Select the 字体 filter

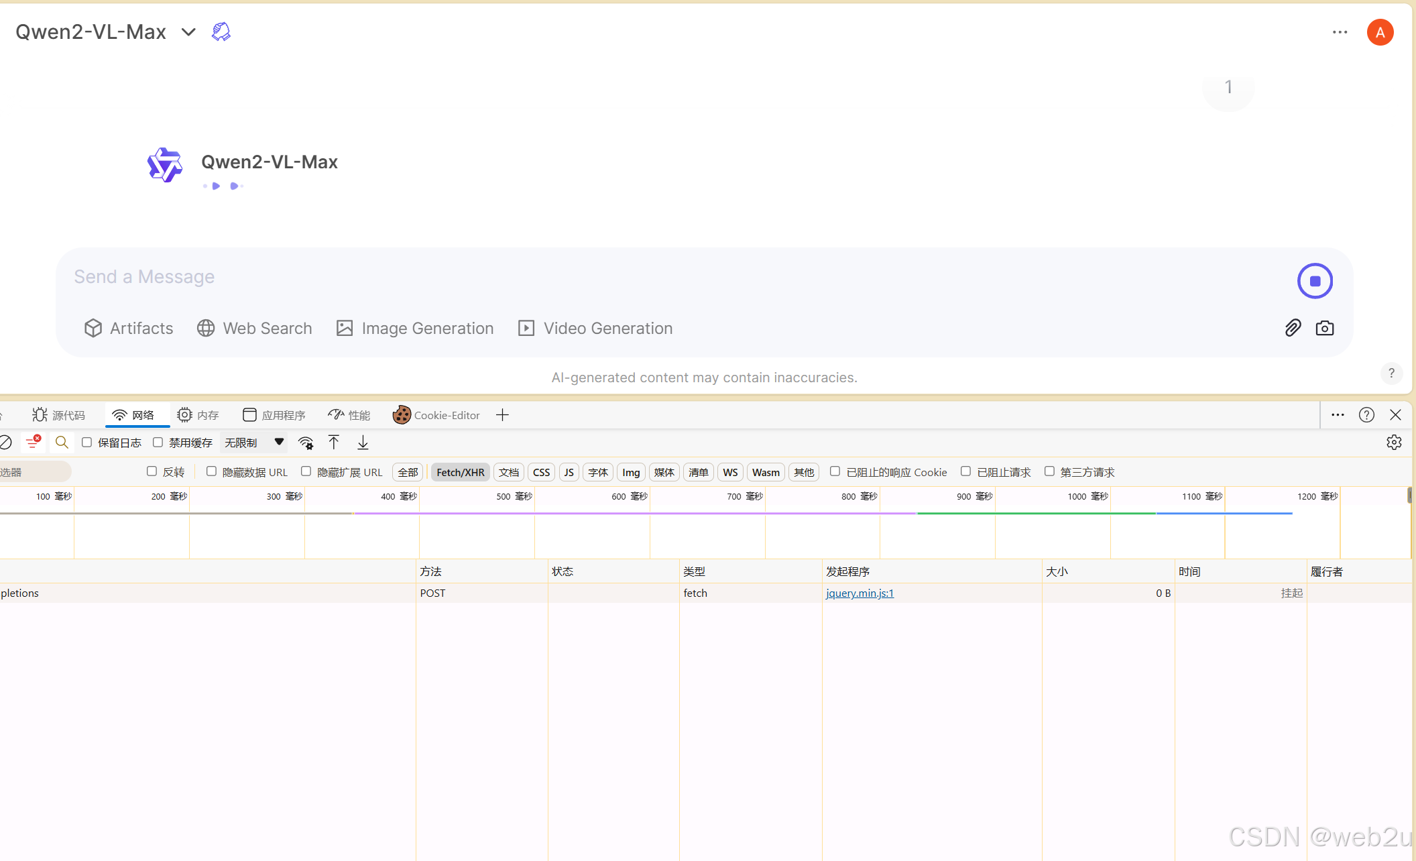(598, 472)
